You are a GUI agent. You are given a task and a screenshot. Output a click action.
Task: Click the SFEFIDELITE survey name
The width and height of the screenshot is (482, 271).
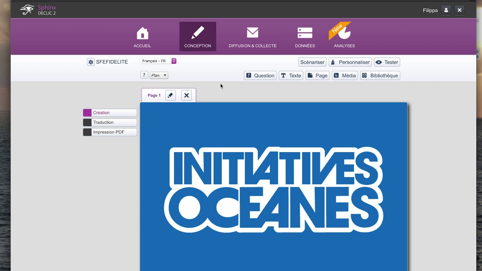112,62
